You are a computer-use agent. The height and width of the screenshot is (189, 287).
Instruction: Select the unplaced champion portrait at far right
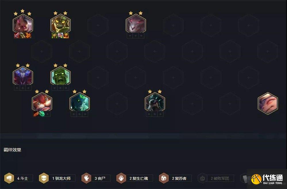click(x=268, y=104)
